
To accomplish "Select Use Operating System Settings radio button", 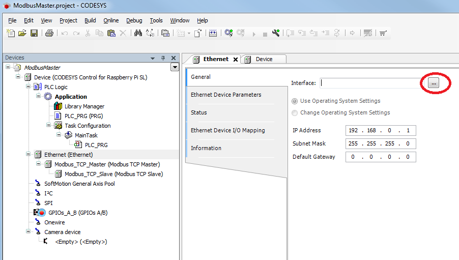I will click(x=295, y=101).
